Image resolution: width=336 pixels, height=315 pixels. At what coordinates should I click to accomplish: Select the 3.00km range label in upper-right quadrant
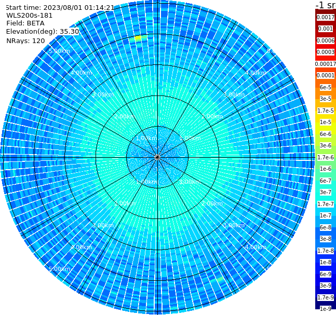234,94
